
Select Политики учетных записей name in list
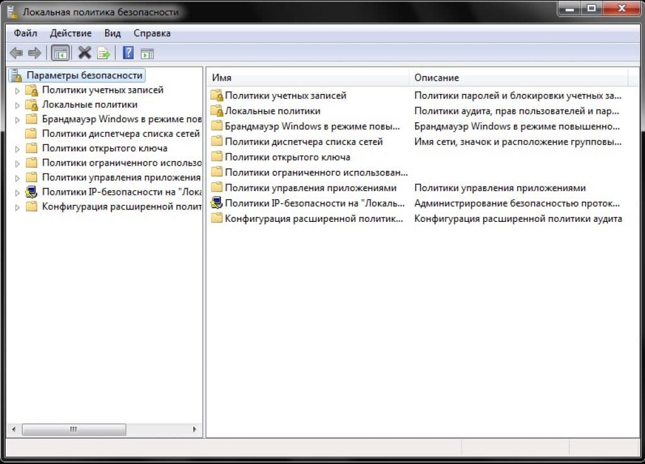pos(285,96)
